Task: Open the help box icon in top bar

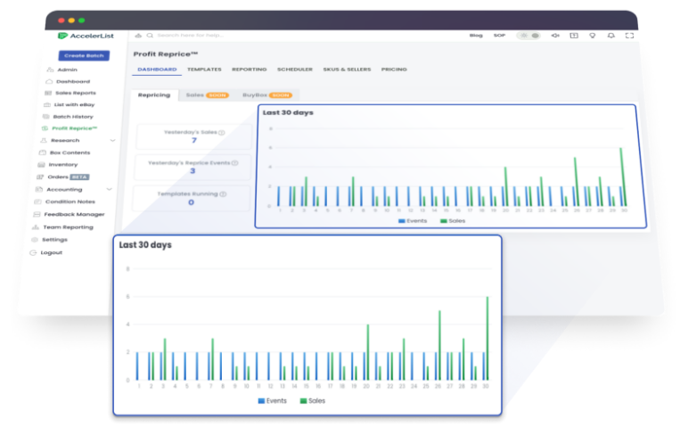Action: click(x=574, y=36)
